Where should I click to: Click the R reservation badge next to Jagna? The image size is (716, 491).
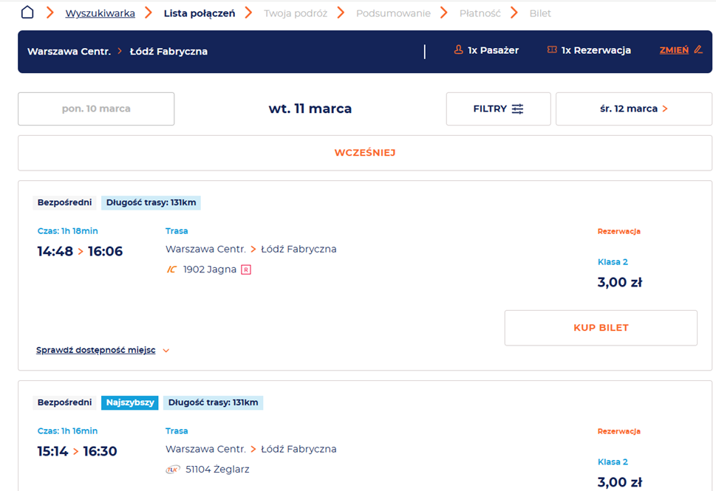pos(246,269)
